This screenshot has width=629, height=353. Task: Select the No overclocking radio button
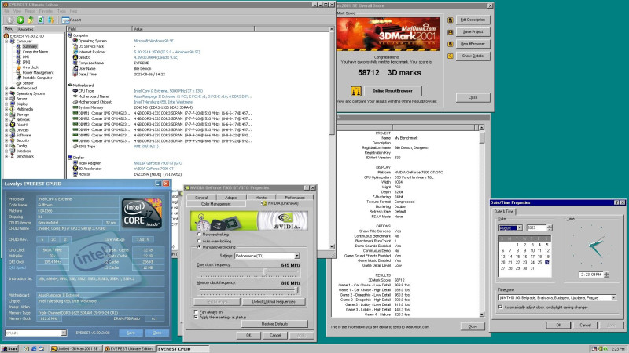pos(200,234)
